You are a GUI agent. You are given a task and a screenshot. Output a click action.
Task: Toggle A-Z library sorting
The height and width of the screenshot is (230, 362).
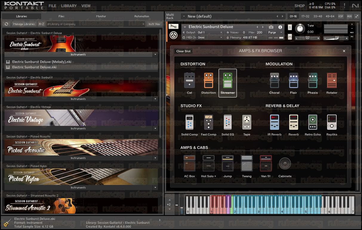tap(41, 24)
